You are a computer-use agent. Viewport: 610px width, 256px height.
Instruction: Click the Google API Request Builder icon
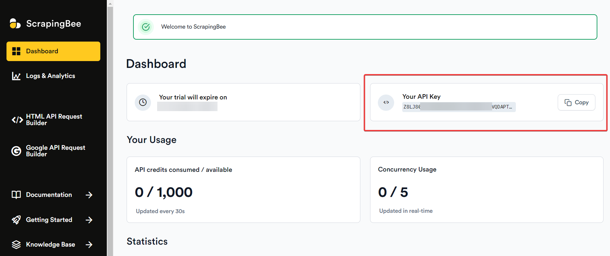pyautogui.click(x=16, y=151)
